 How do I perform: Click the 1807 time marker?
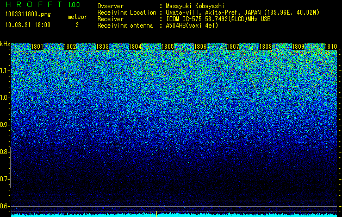(x=233, y=47)
